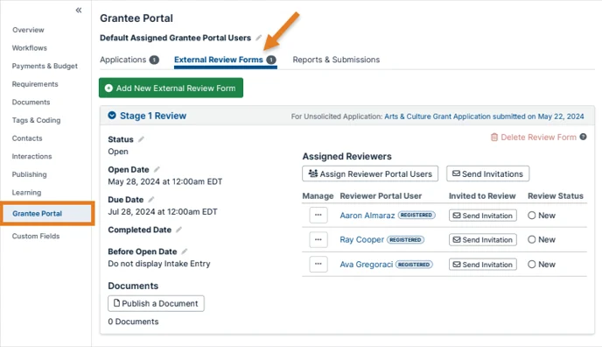Open Publishing in the sidebar
602x347 pixels.
29,174
